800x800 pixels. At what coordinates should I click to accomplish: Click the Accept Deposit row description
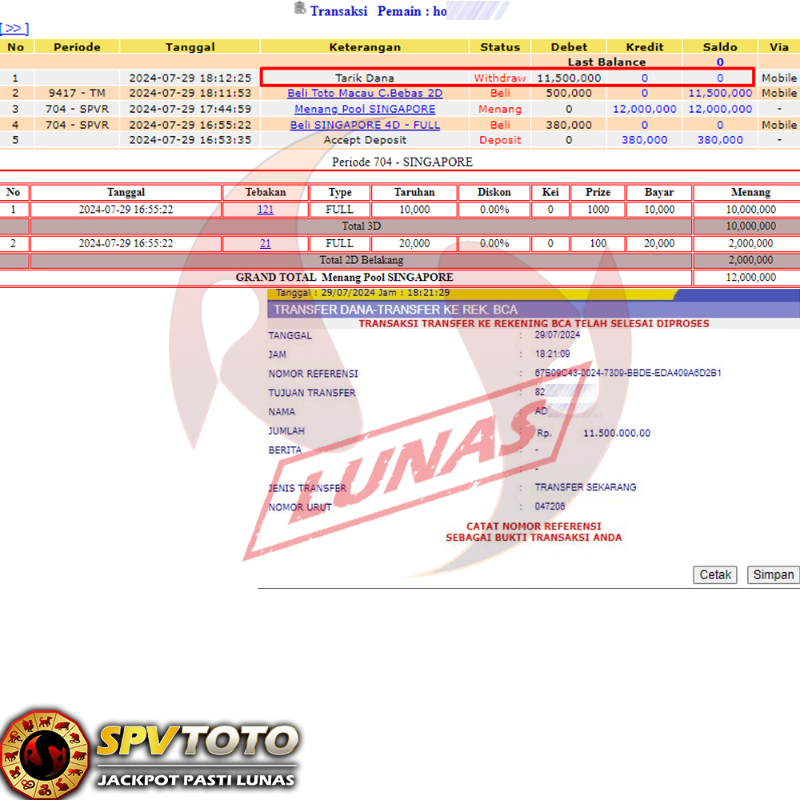[x=365, y=140]
